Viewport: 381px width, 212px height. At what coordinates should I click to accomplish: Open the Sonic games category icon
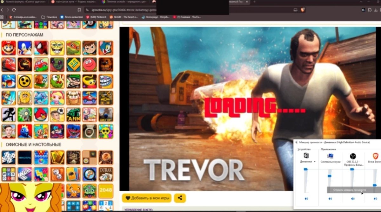(25, 48)
